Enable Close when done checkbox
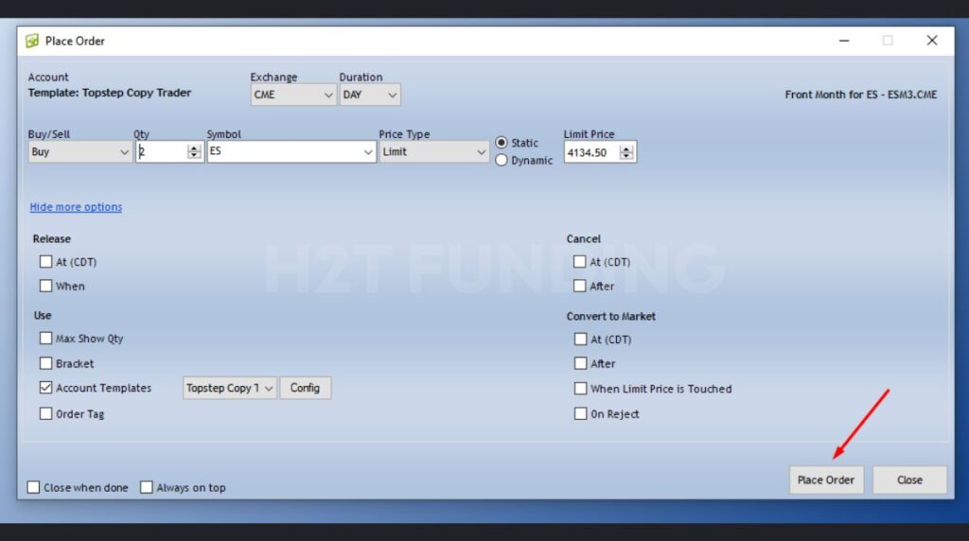This screenshot has width=969, height=541. pos(33,487)
